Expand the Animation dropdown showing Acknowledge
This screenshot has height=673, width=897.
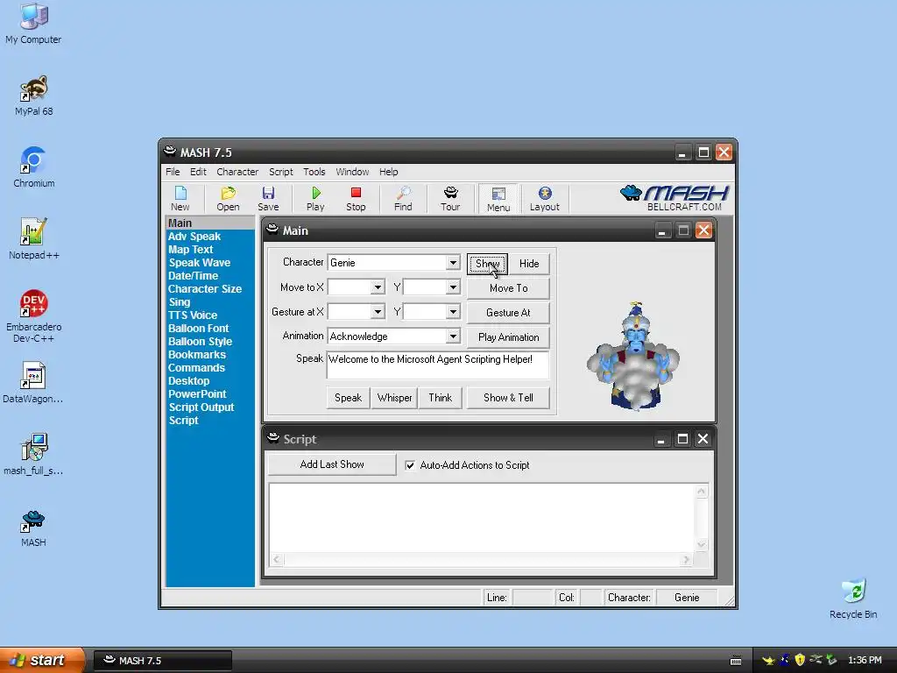[453, 336]
